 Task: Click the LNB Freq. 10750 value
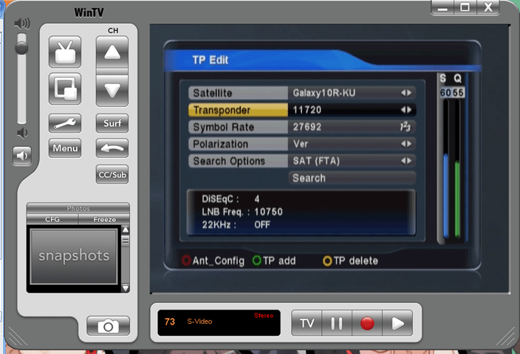(268, 212)
